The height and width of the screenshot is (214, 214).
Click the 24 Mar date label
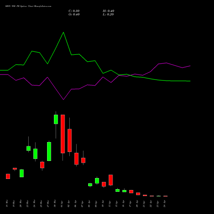(x=34, y=203)
